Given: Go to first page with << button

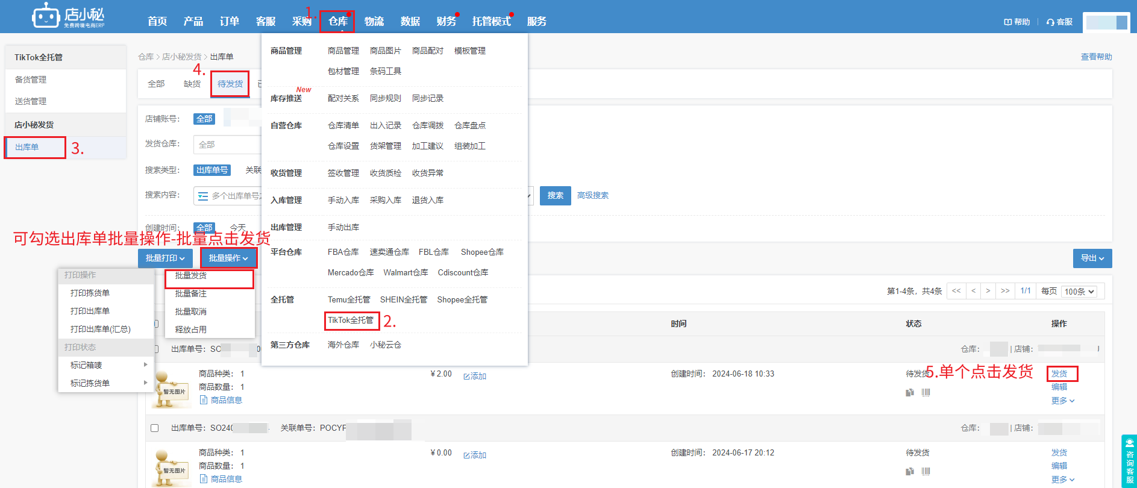Looking at the screenshot, I should (x=956, y=291).
